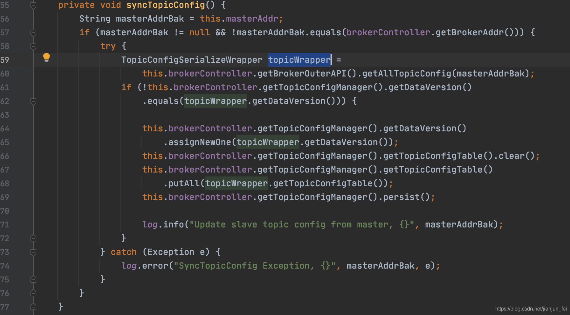570x315 pixels.
Task: Click getBrokerAddr method call on line 57
Action: [x=469, y=32]
